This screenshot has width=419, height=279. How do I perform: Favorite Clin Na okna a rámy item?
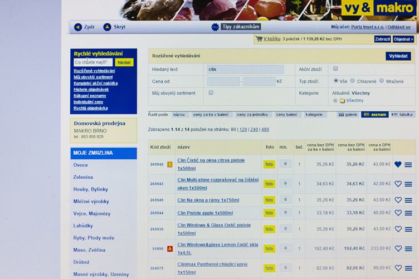point(398,200)
